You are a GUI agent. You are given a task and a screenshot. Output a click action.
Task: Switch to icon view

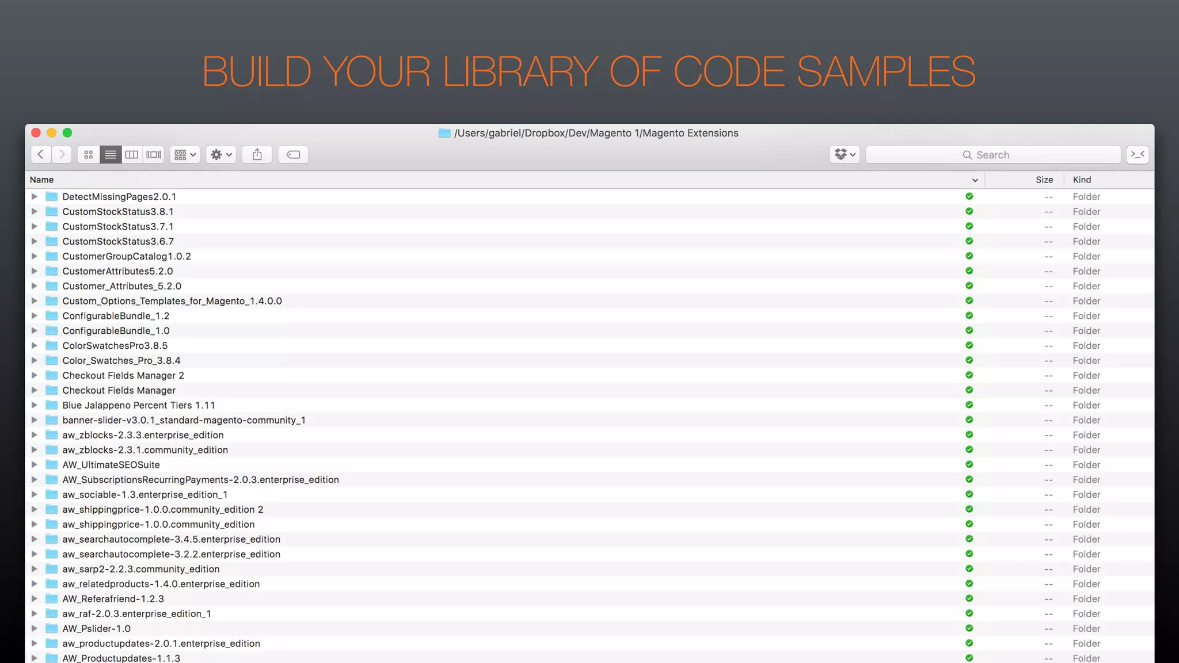click(x=89, y=154)
